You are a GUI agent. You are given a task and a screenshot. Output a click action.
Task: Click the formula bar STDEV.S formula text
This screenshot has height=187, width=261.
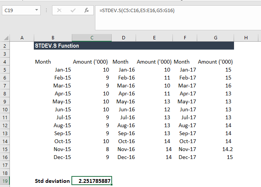click(x=137, y=11)
